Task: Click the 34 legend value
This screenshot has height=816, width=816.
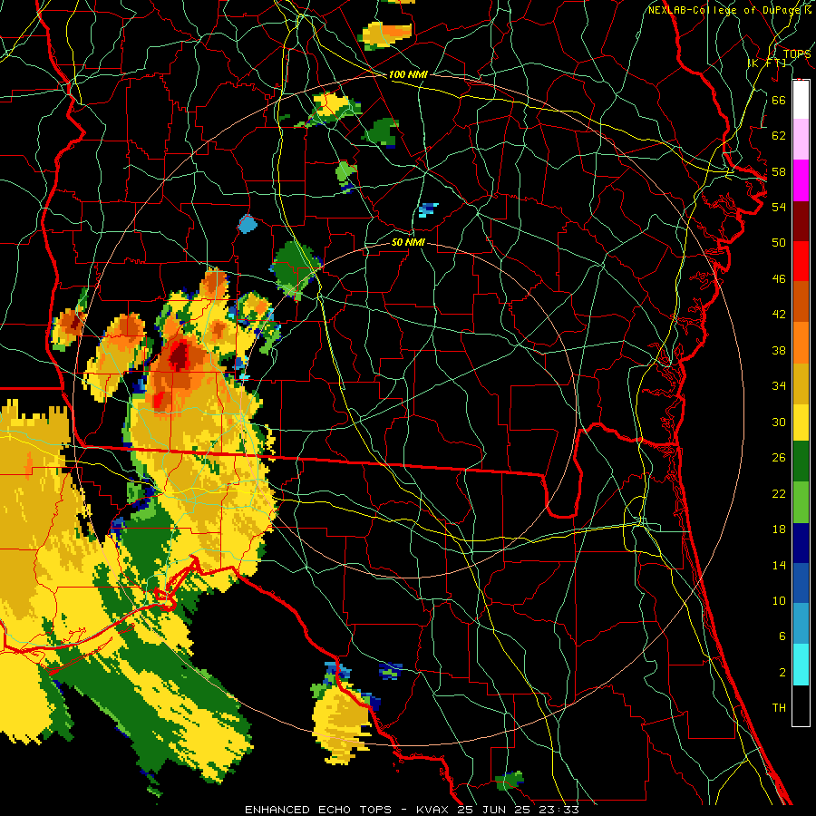Action: pos(779,386)
